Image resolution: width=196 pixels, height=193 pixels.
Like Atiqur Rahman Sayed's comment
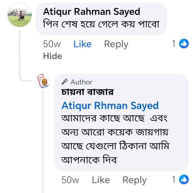[82, 44]
